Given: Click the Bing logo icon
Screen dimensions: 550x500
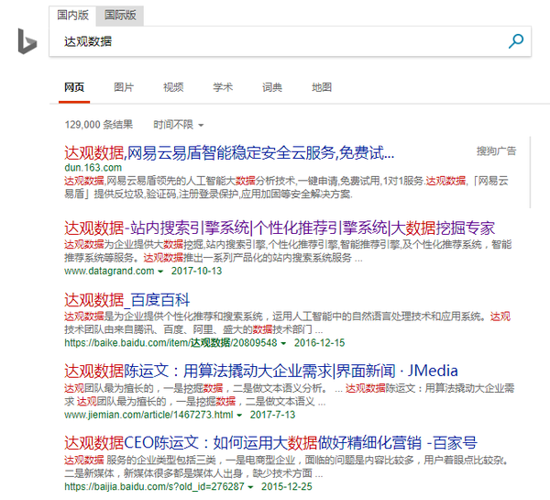Looking at the screenshot, I should tap(27, 41).
